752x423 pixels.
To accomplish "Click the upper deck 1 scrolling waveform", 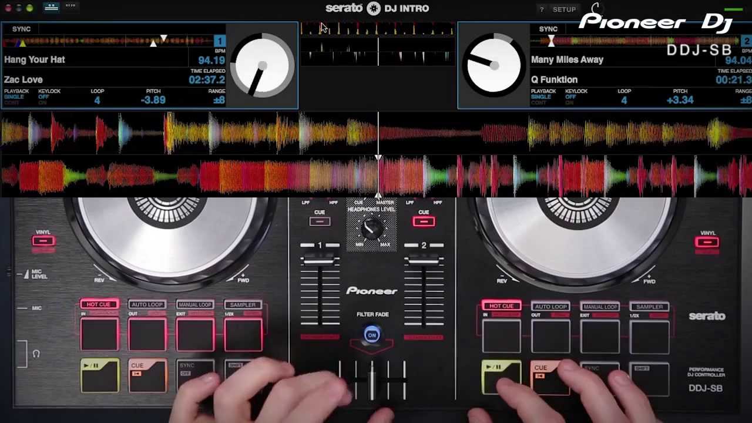I will click(x=376, y=134).
